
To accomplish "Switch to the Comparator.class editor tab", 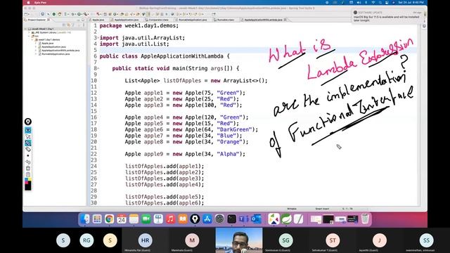I will pos(157,20).
